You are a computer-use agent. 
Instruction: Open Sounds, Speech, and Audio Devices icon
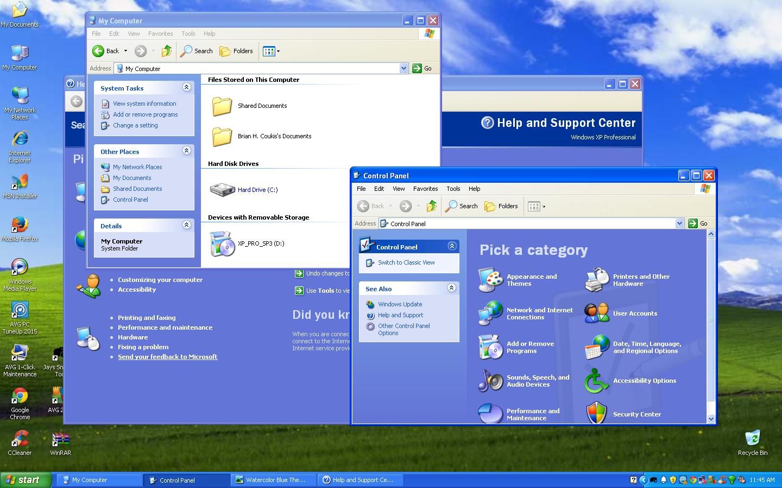click(490, 381)
